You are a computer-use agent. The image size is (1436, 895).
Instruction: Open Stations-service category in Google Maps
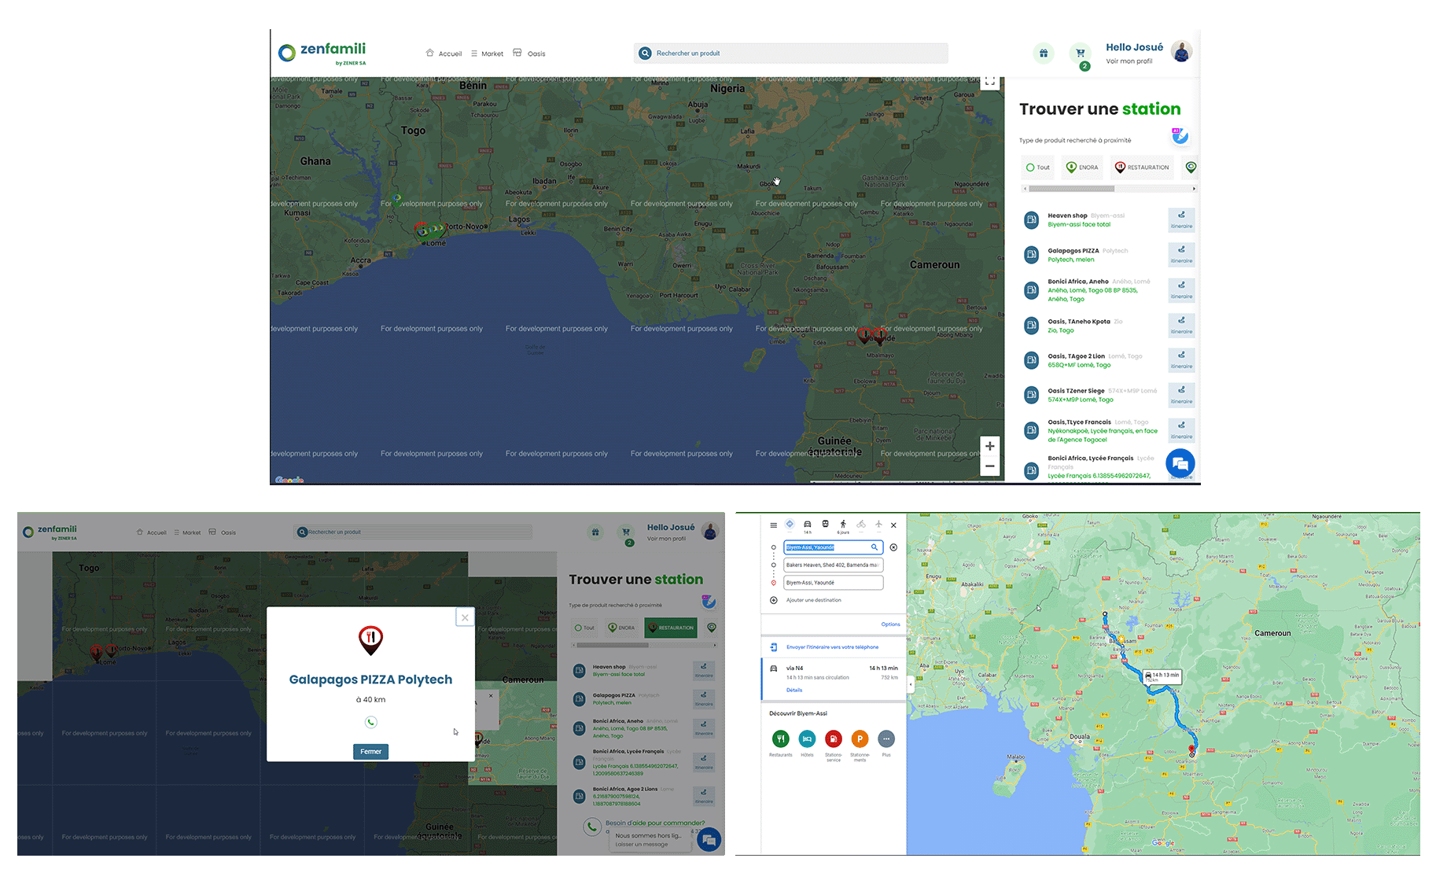(834, 738)
